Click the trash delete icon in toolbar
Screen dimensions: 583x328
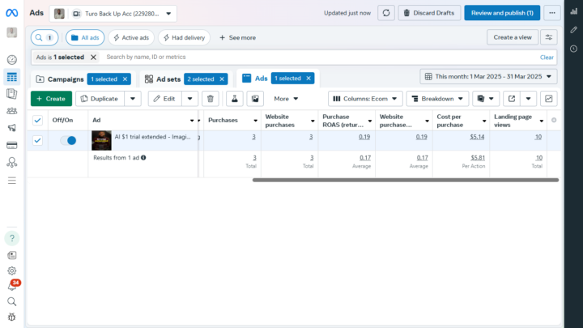210,99
